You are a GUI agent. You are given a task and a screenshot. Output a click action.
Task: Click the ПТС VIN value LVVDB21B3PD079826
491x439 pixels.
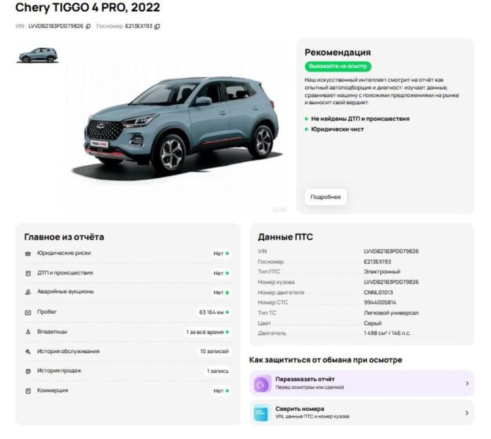pos(391,251)
